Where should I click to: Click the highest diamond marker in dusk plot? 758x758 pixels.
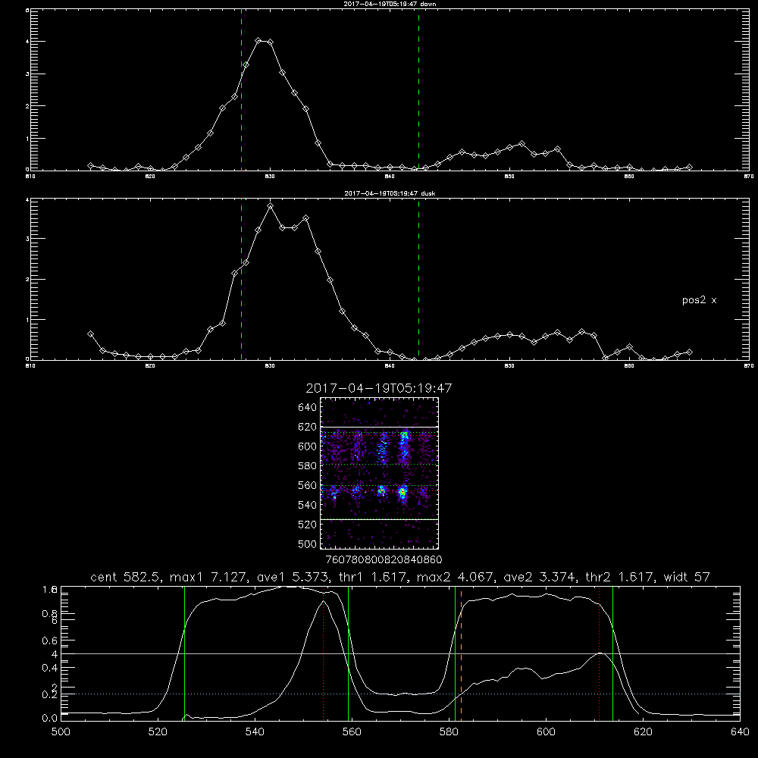click(x=271, y=206)
